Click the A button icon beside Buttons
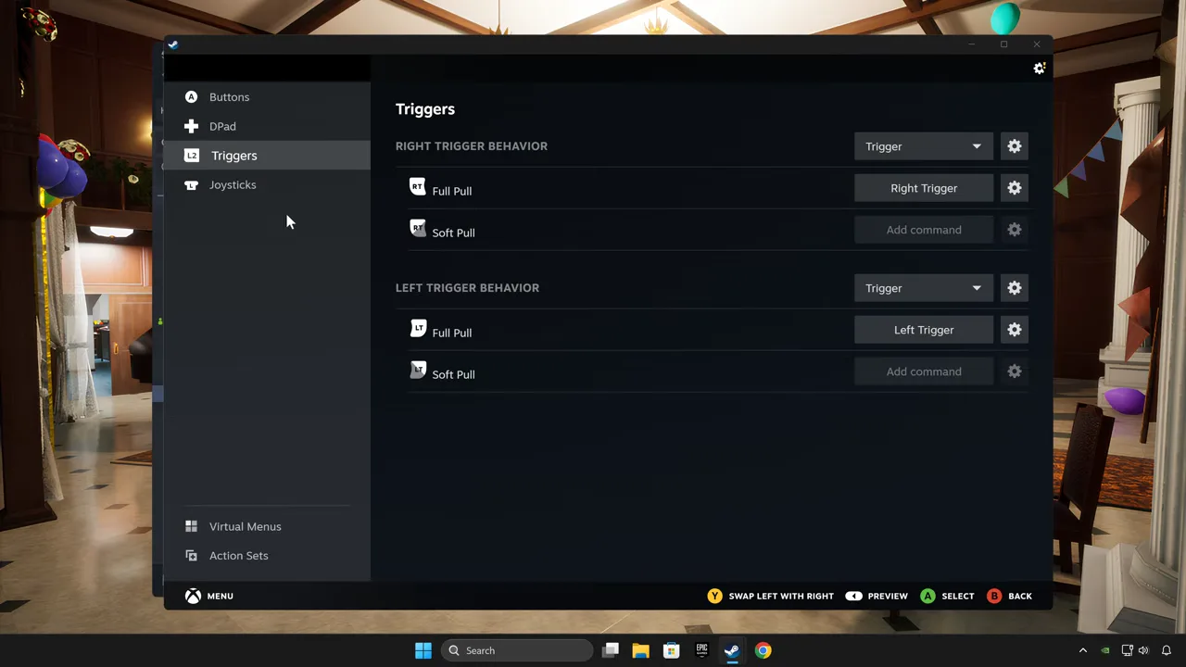The width and height of the screenshot is (1186, 667). [191, 96]
